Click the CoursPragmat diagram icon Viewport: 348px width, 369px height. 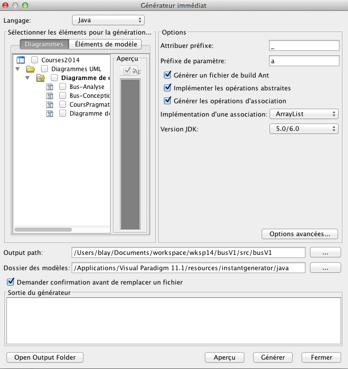49,104
